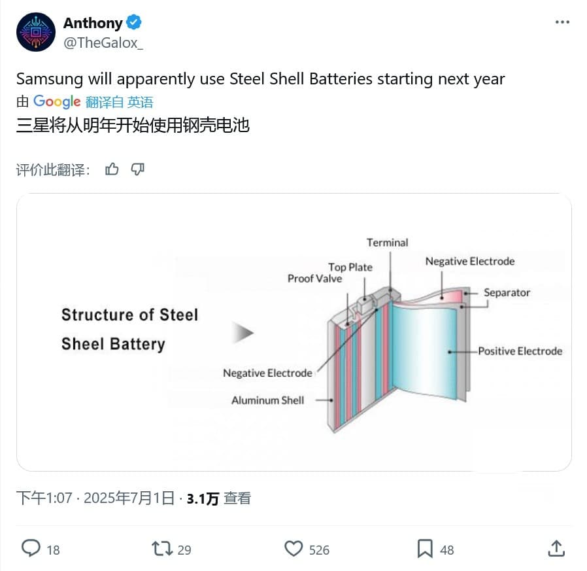The height and width of the screenshot is (571, 587).
Task: Click the reply comment icon
Action: click(x=31, y=548)
